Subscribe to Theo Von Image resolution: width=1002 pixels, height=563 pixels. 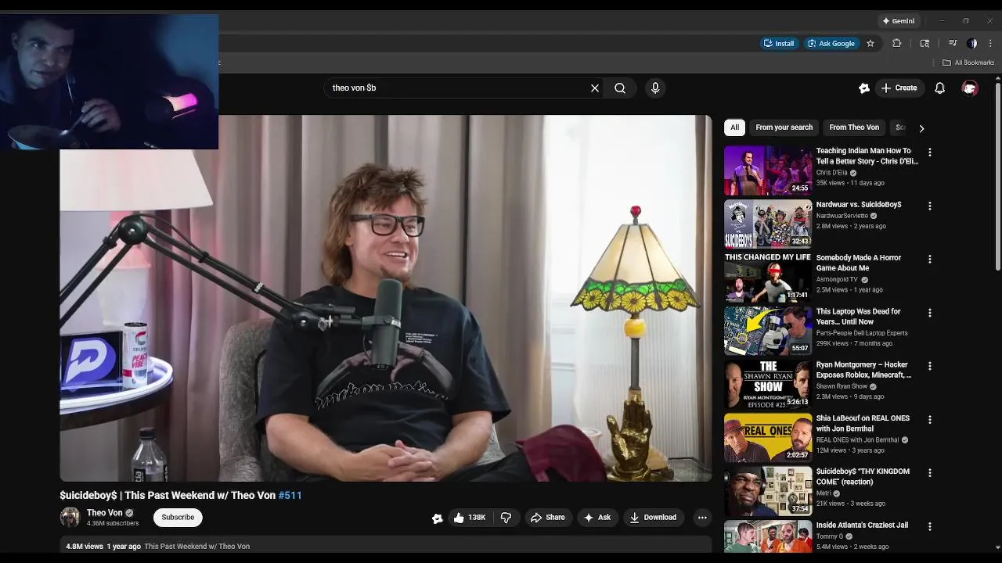pyautogui.click(x=178, y=518)
